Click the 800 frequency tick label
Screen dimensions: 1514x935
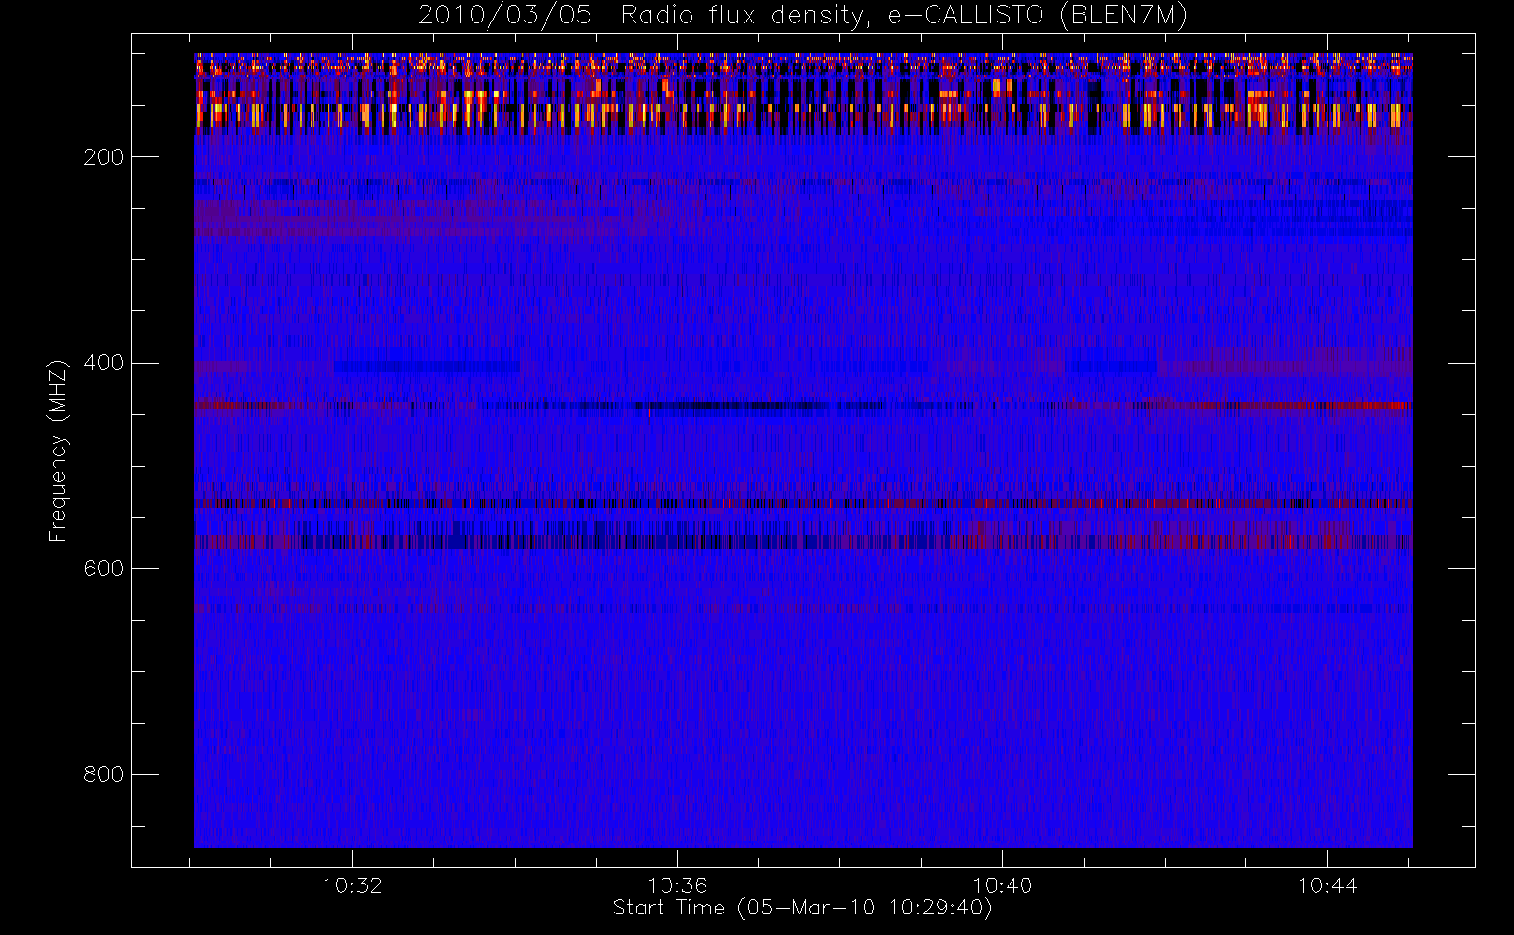coord(104,774)
